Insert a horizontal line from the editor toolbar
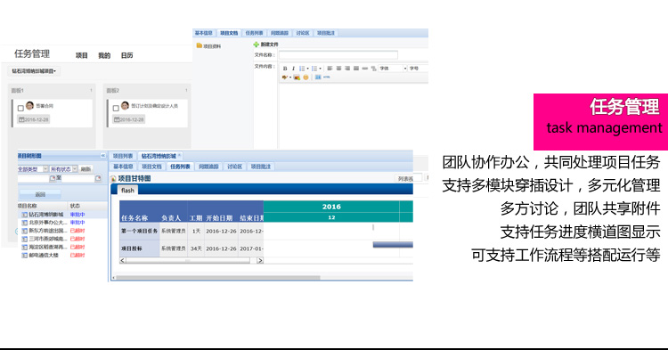Viewport: 668px width, 350px height. click(x=365, y=68)
